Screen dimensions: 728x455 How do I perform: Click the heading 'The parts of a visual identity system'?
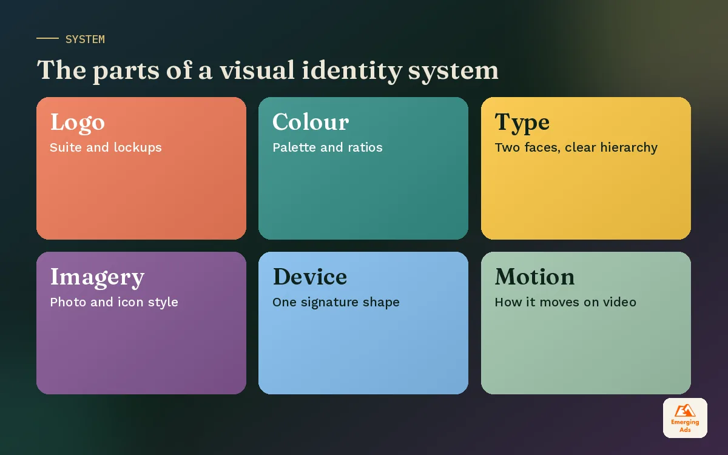coord(268,70)
